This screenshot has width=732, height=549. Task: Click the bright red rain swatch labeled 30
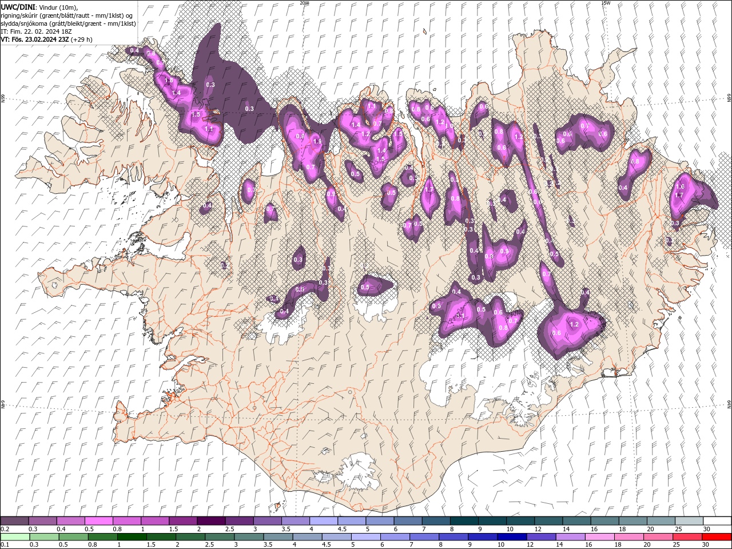pyautogui.click(x=717, y=537)
